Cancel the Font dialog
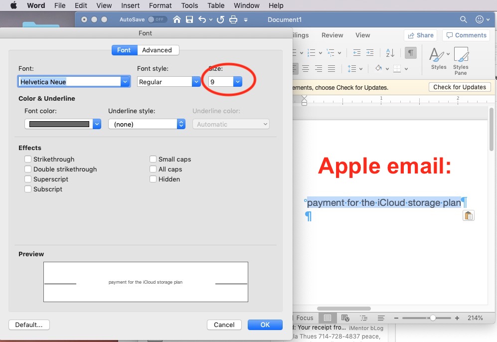 click(224, 325)
